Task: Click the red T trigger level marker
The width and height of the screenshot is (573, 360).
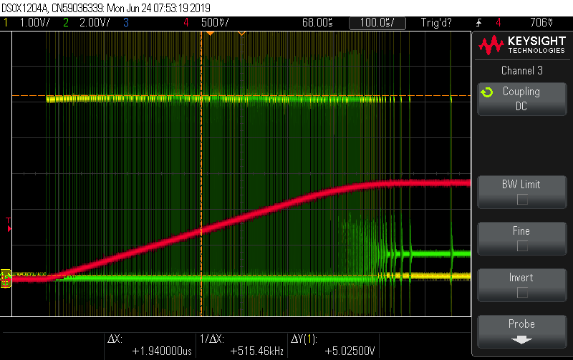Action: [9, 225]
